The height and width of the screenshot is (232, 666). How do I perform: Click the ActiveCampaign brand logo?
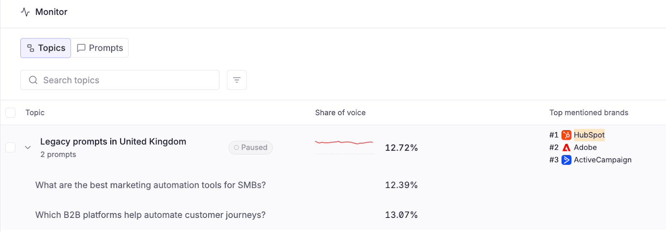[x=566, y=160]
